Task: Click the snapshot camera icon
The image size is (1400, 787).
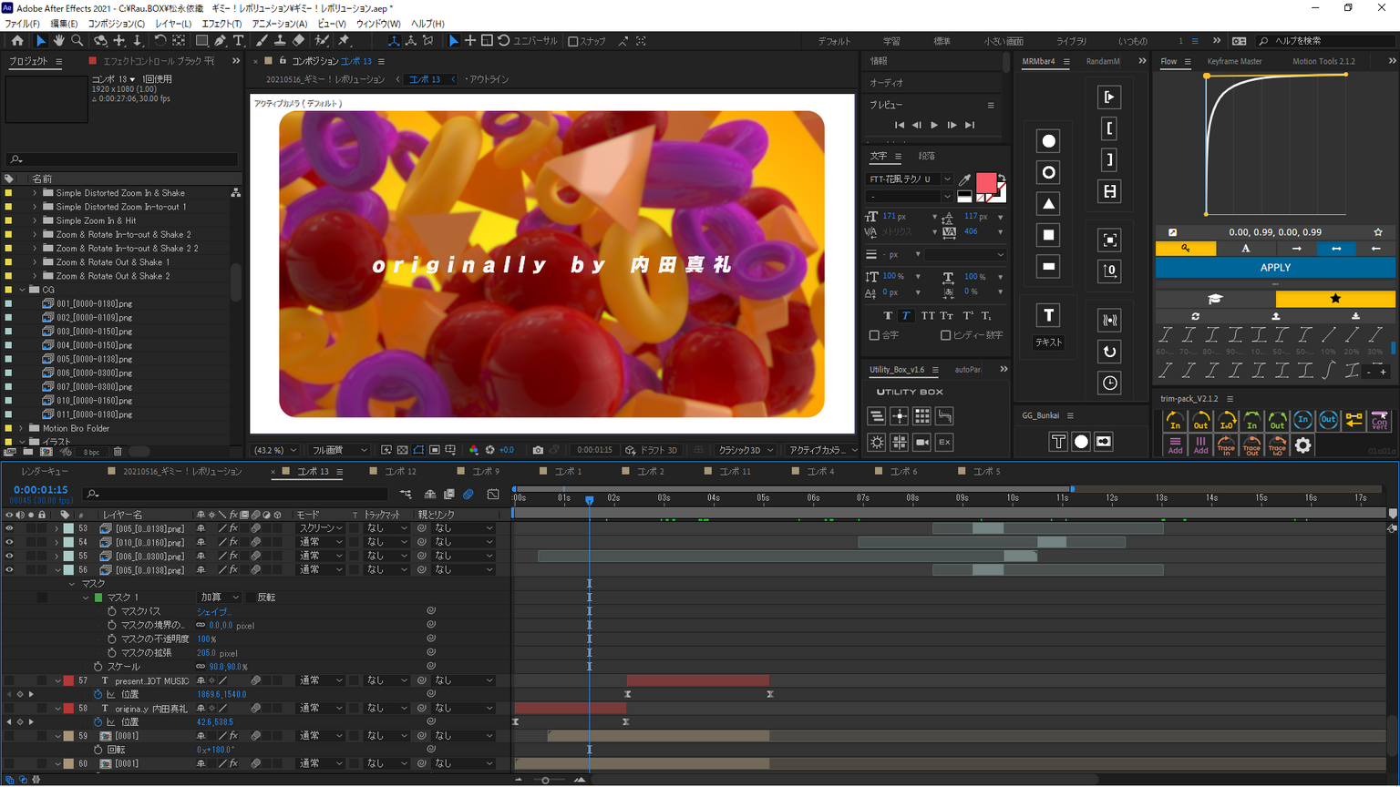Action: click(x=538, y=450)
